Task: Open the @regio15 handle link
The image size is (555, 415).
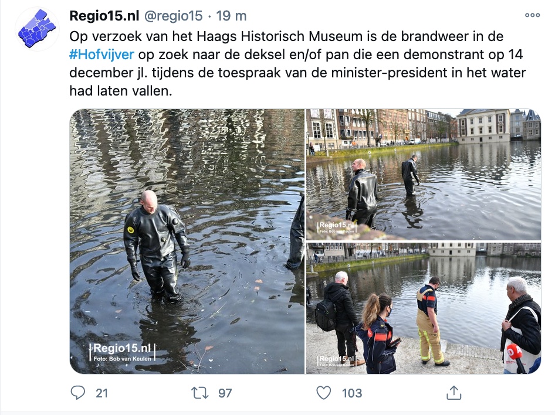Action: [x=174, y=16]
